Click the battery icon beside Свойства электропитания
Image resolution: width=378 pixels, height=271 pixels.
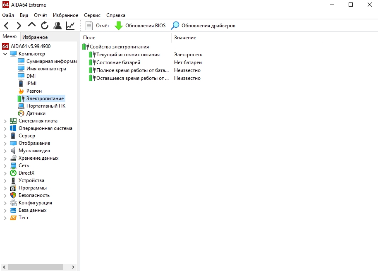(x=86, y=46)
